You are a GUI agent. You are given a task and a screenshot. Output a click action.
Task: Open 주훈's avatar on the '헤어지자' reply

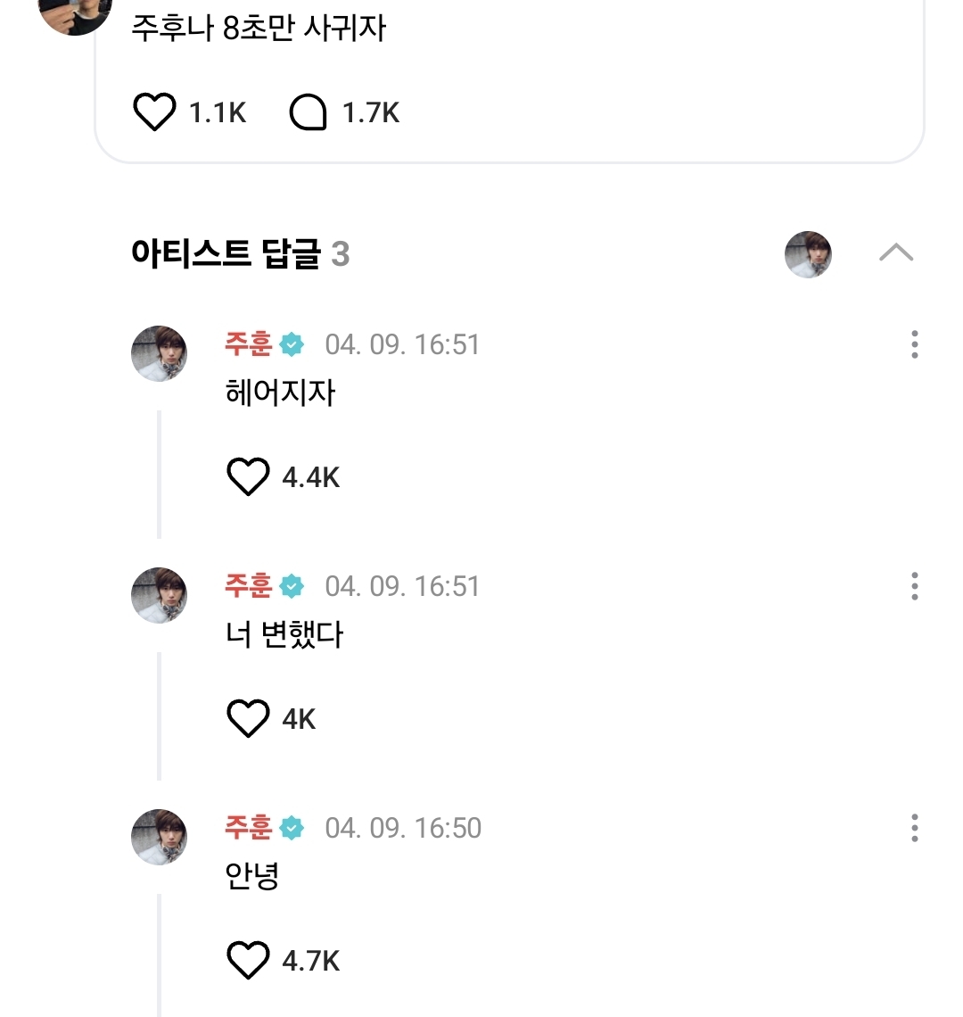(x=160, y=353)
